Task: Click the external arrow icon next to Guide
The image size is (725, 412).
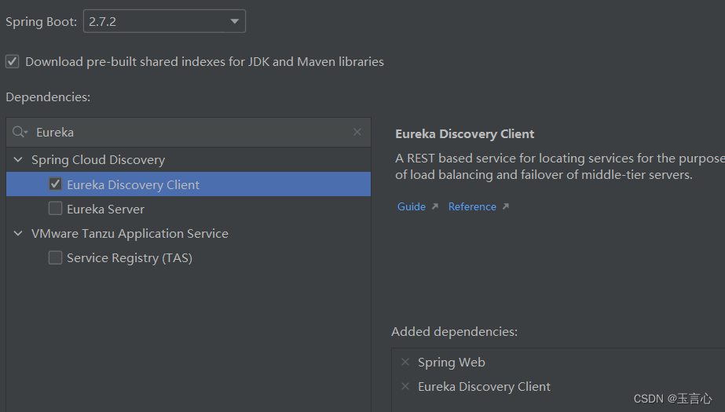Action: (x=435, y=206)
